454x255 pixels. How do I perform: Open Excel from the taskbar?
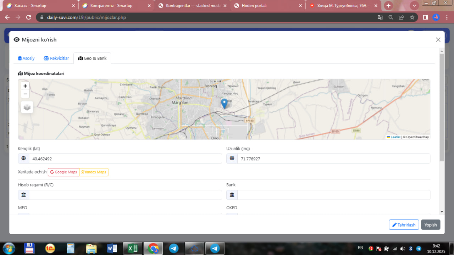coord(133,248)
